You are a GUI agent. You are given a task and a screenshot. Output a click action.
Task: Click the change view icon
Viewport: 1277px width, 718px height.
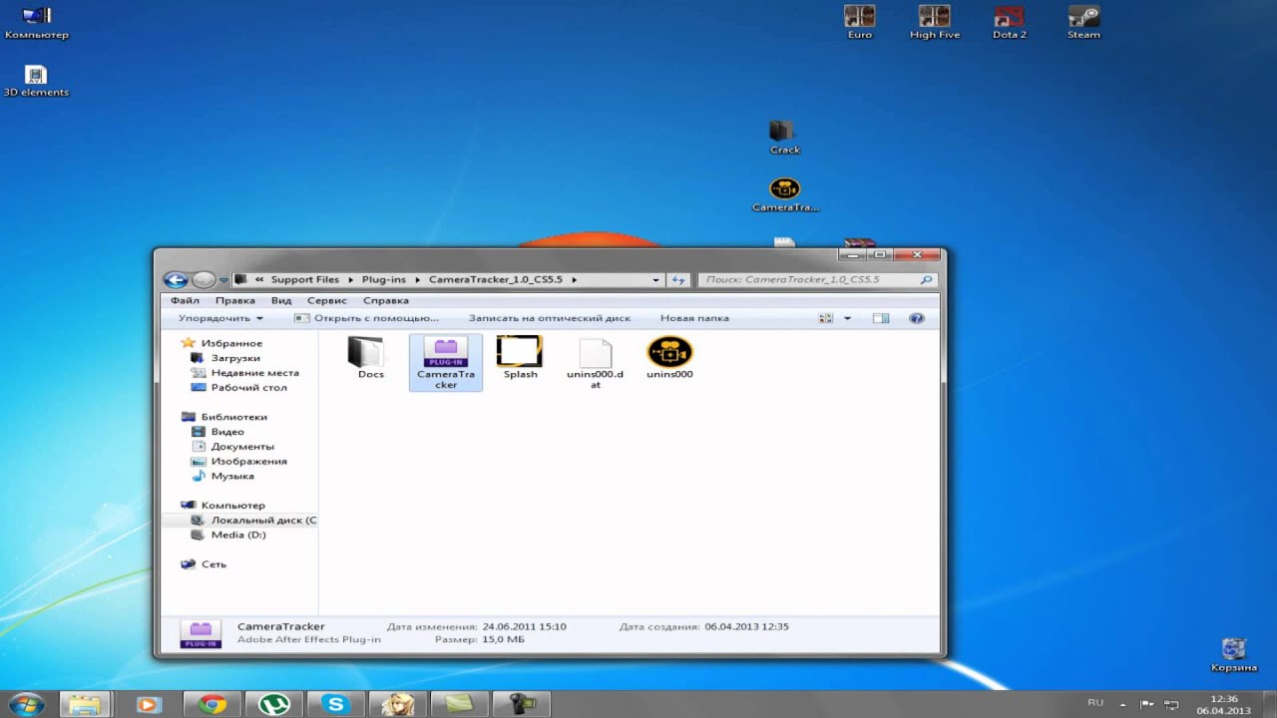[825, 318]
